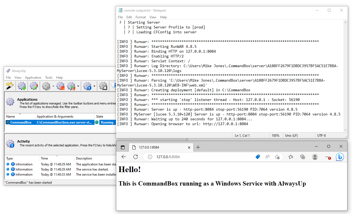Screen dimensions: 352x214
Task: Click the Applications pane gear icon
Action: tap(10, 101)
